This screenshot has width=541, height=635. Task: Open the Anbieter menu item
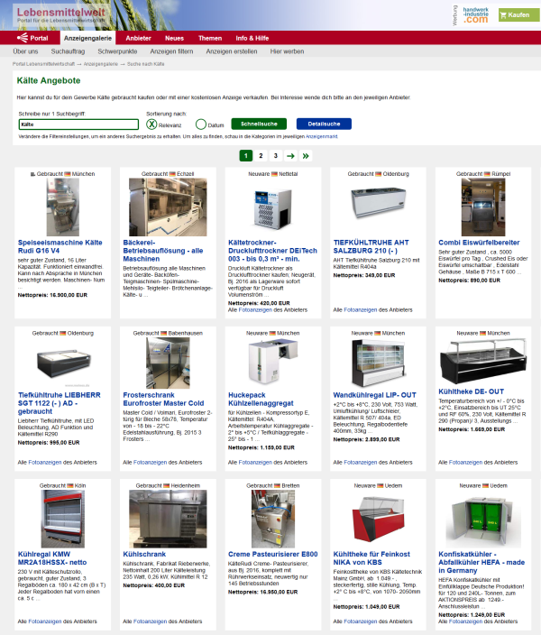click(138, 38)
